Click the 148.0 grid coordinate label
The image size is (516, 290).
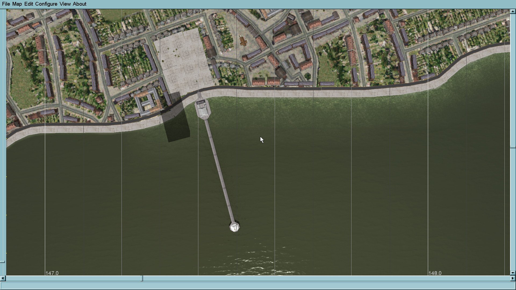tap(435, 273)
